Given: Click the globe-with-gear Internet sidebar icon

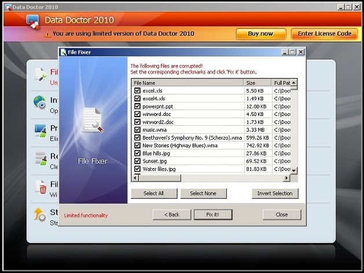Looking at the screenshot, I should click(41, 103).
